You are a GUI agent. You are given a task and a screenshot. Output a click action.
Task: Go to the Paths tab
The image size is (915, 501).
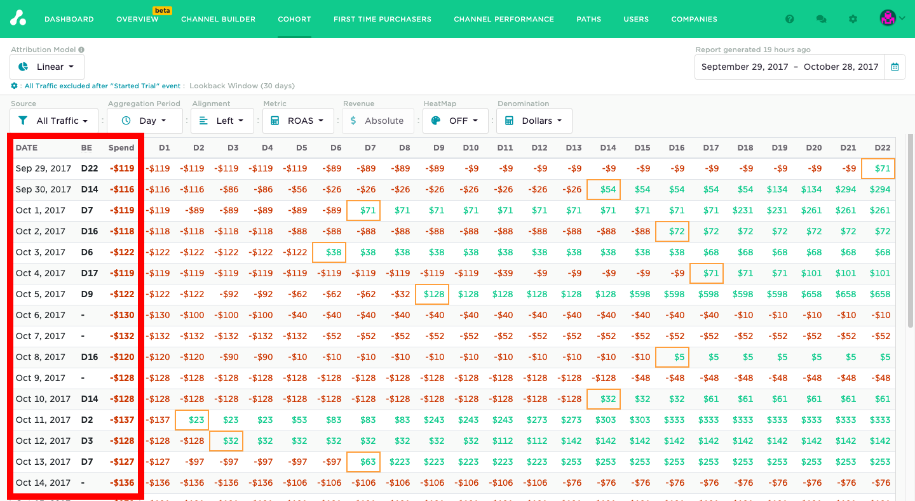click(589, 19)
